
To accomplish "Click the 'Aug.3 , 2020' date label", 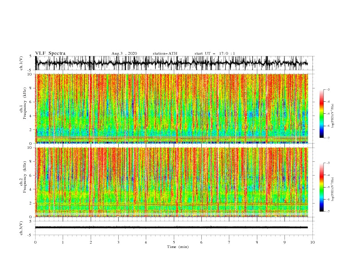I will [124, 53].
